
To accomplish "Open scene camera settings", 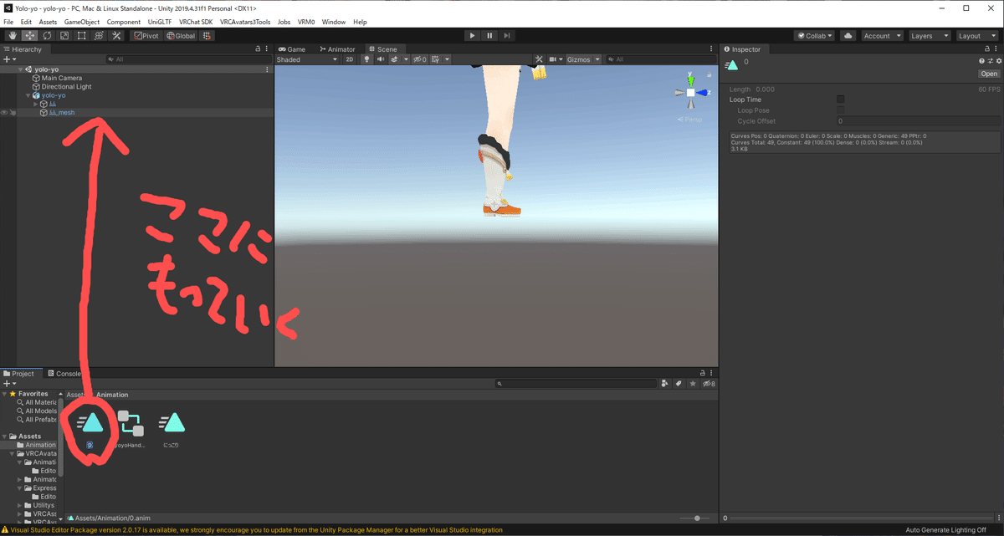I will 555,59.
